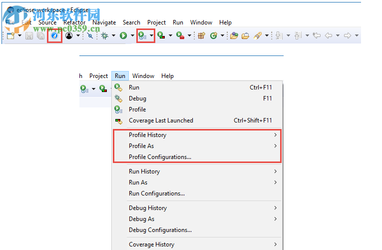
Task: Open Profile dropdown arrow left of the open Run menu
Action: pos(93,89)
